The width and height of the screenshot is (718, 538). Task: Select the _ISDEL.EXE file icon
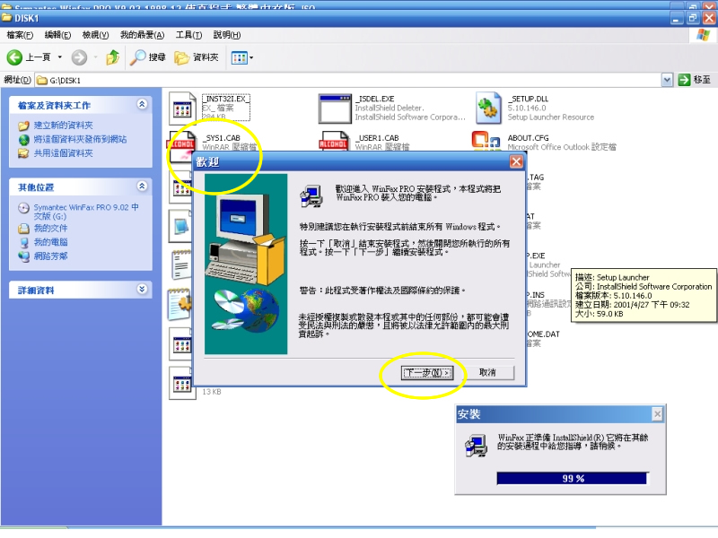(x=335, y=108)
